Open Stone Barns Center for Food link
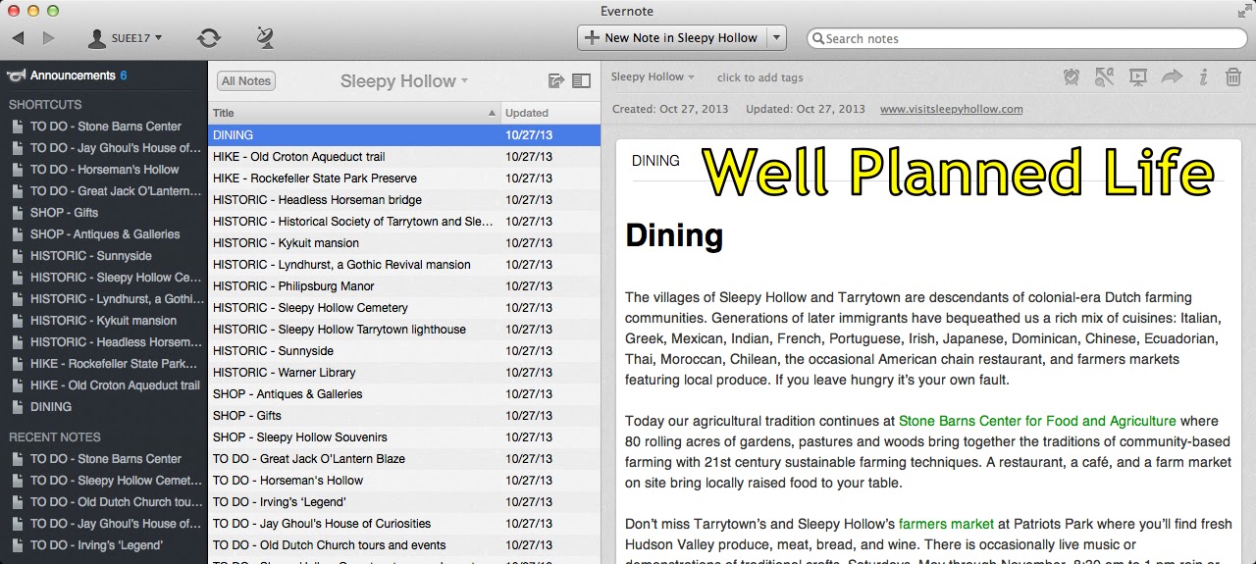 pyautogui.click(x=1037, y=422)
